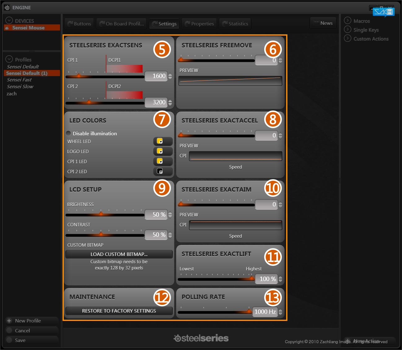This screenshot has width=402, height=350.
Task: Click the CPI 2 value stepper arrows
Action: pyautogui.click(x=170, y=102)
